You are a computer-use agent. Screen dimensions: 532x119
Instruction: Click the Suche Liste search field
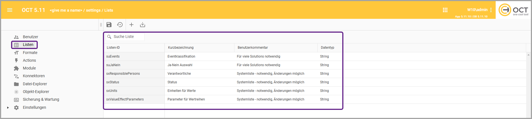tap(128, 37)
